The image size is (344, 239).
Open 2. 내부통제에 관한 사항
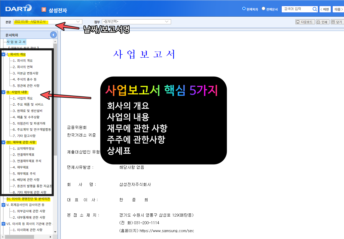(29, 218)
